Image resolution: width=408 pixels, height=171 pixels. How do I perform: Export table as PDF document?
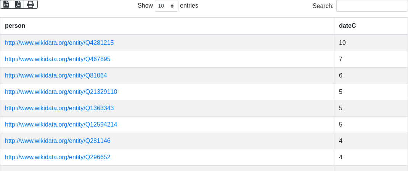tap(18, 5)
